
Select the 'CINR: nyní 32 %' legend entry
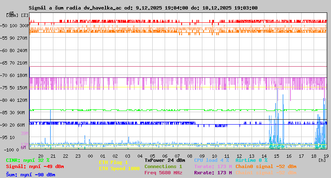(28, 161)
